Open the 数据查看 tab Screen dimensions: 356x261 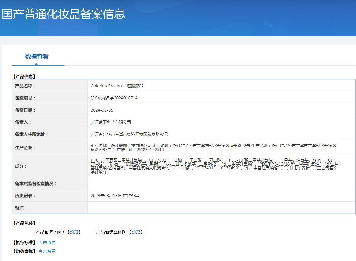(x=37, y=57)
